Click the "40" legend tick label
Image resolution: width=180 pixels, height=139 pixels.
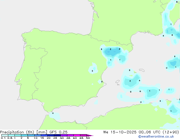click(75, 138)
